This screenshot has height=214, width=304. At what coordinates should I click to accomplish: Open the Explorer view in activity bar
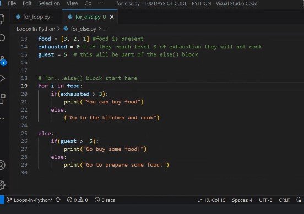coord(2,19)
